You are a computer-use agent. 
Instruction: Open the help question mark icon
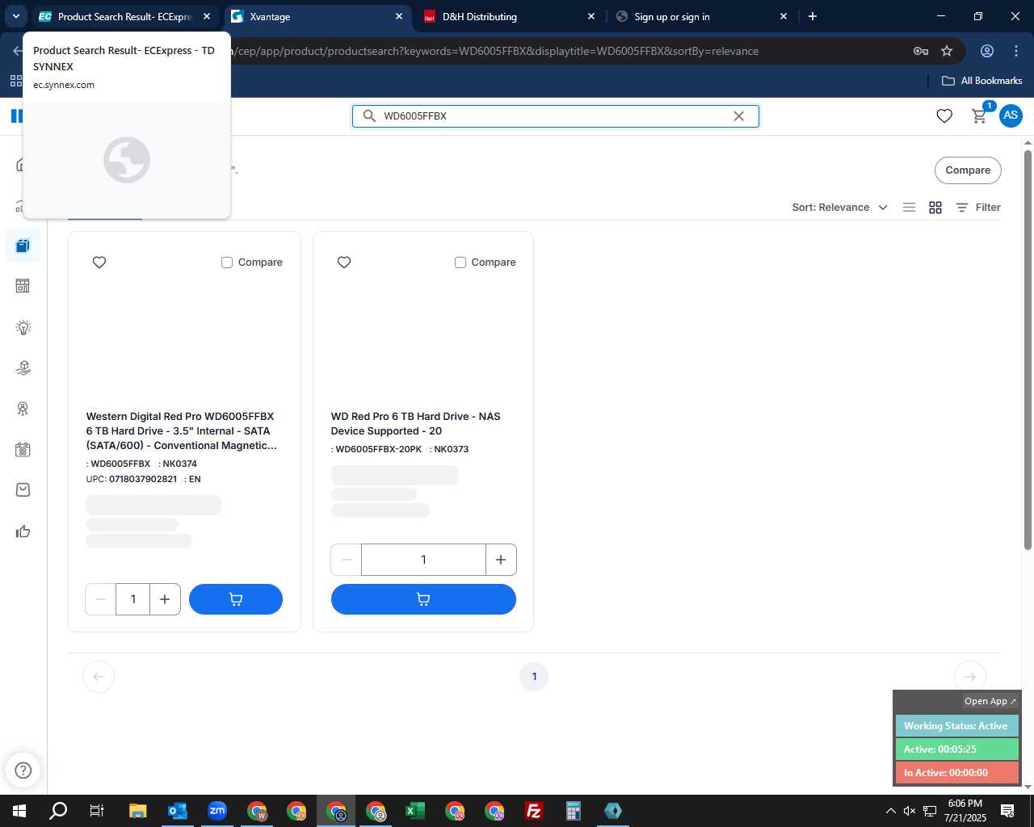point(23,770)
